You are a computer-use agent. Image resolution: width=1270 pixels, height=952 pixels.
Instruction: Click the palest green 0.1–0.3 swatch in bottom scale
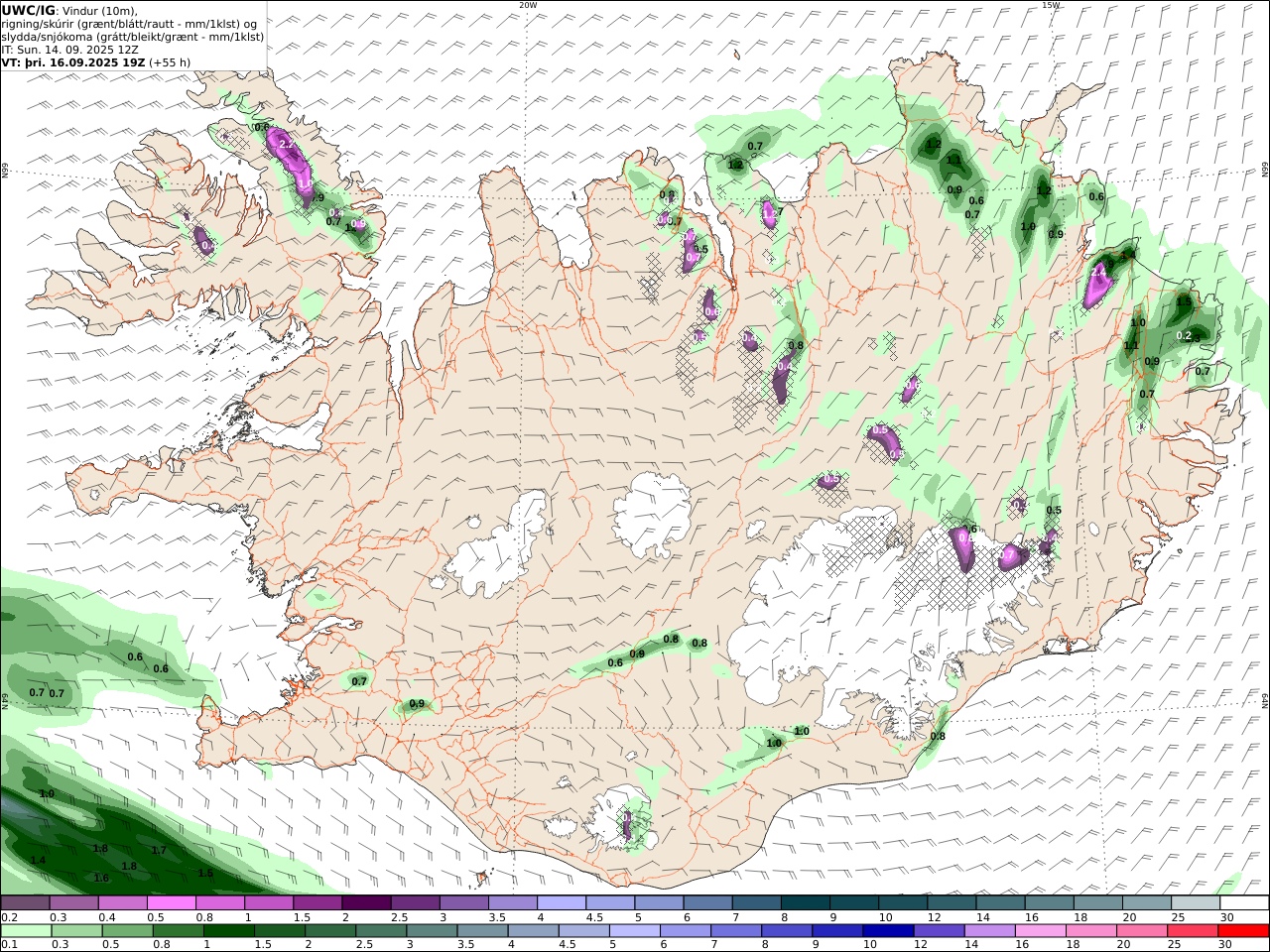26,931
